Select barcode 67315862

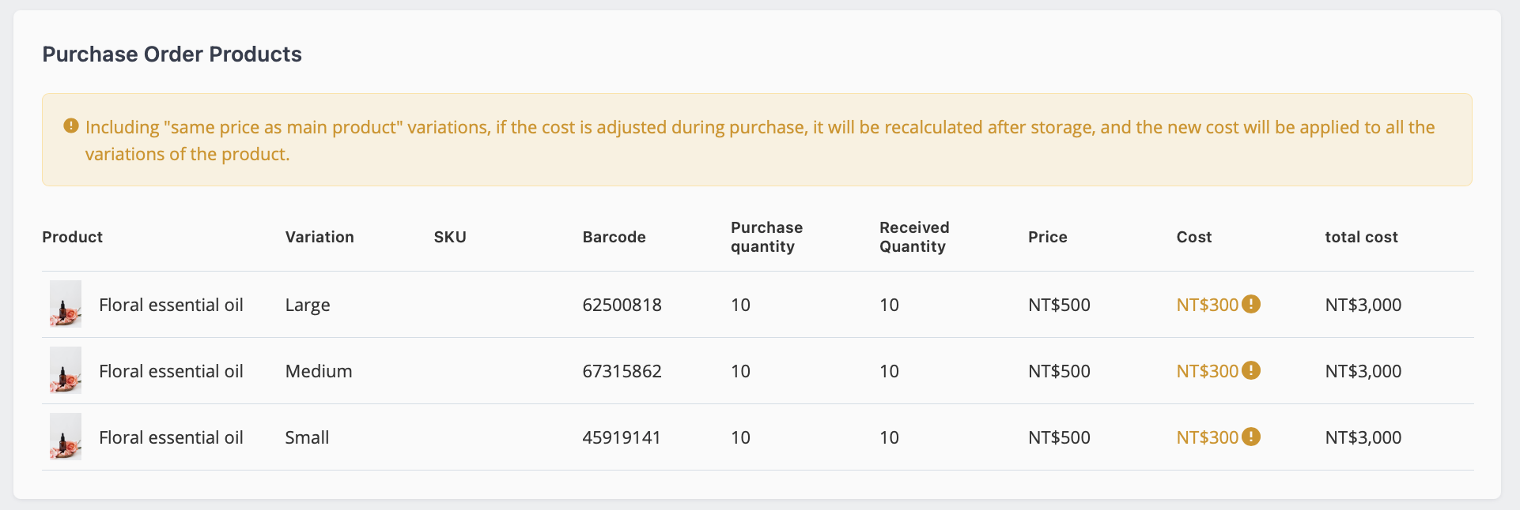pyautogui.click(x=622, y=371)
